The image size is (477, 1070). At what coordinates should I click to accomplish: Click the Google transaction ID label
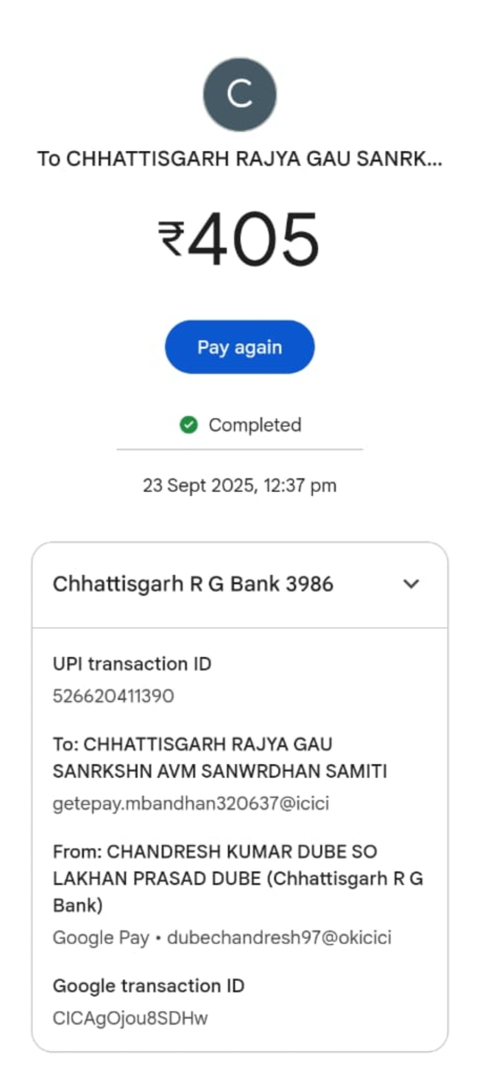click(x=148, y=985)
